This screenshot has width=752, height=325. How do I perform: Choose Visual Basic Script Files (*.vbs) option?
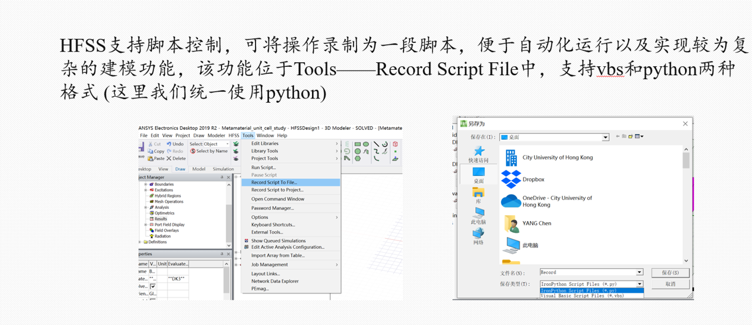[x=591, y=296]
